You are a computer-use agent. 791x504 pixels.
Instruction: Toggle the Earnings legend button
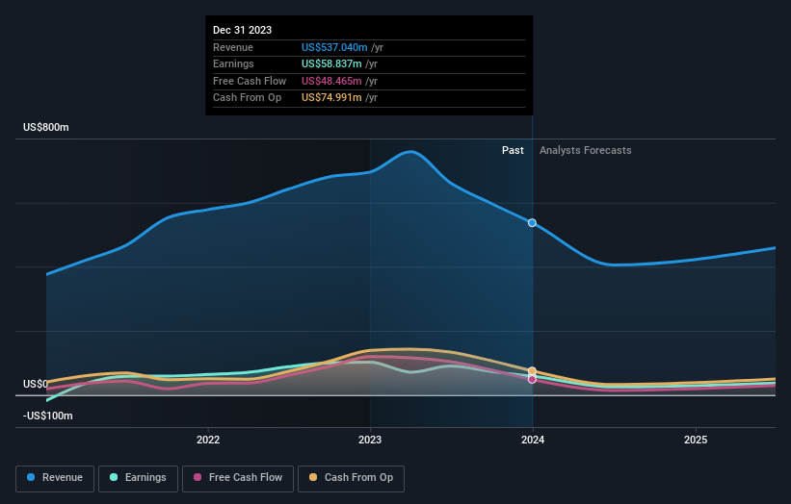pos(138,478)
